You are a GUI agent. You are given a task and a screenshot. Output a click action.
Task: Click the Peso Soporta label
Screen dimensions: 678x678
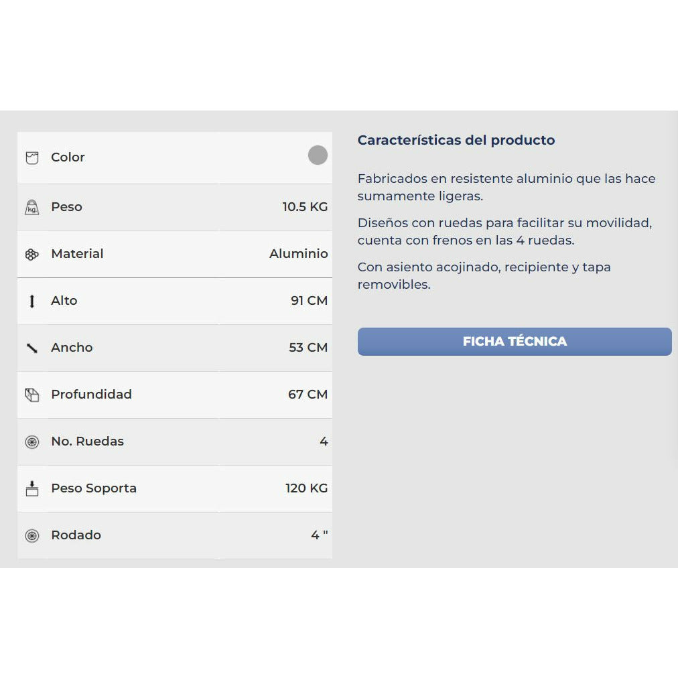(94, 488)
